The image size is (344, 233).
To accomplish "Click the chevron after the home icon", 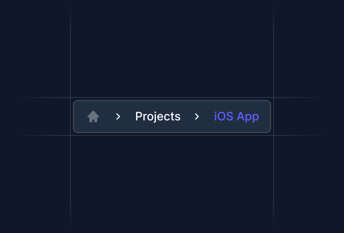I will point(118,116).
